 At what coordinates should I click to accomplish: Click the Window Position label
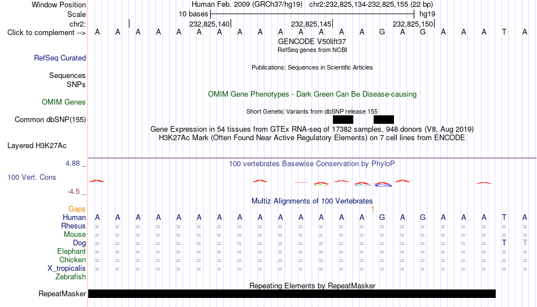click(59, 5)
